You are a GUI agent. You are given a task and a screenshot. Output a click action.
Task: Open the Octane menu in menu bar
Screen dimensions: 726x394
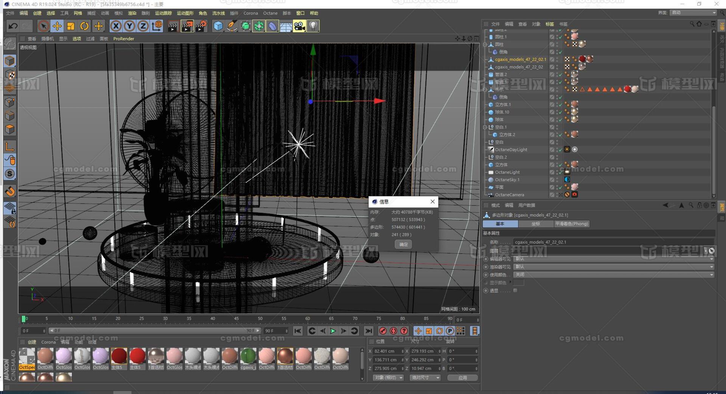point(270,13)
